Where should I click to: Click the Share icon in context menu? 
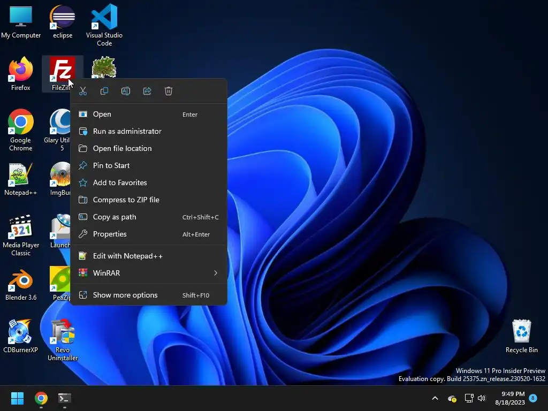(x=147, y=91)
